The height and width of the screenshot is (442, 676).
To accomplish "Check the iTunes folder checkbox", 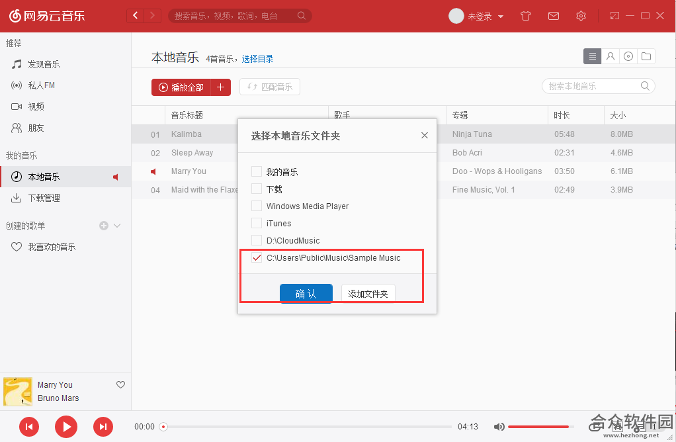I will [x=257, y=223].
